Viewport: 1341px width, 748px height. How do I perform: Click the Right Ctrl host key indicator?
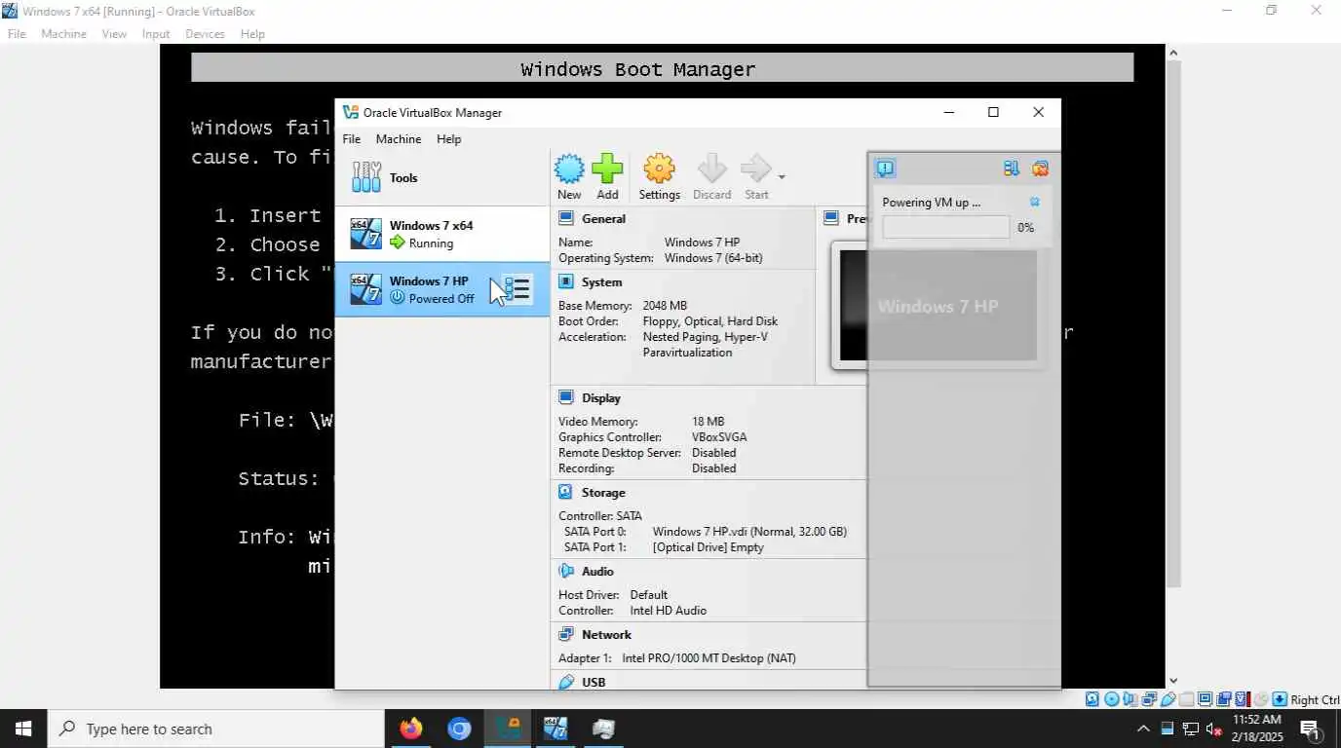coord(1315,699)
